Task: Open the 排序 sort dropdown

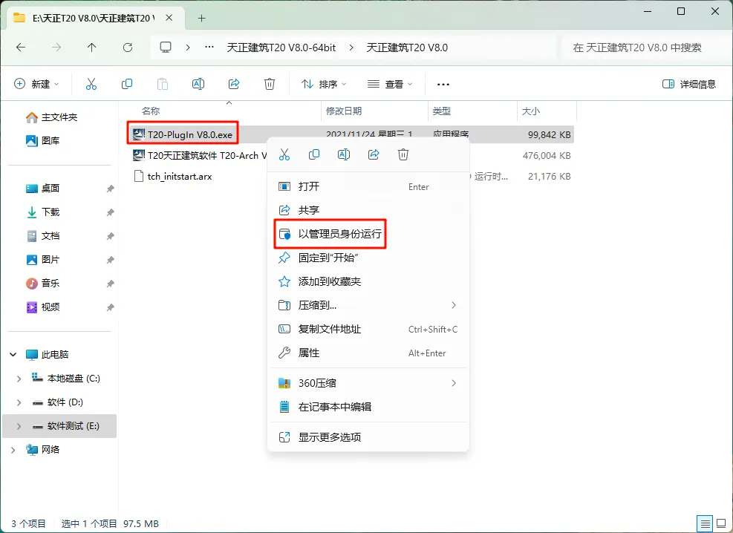Action: (324, 84)
